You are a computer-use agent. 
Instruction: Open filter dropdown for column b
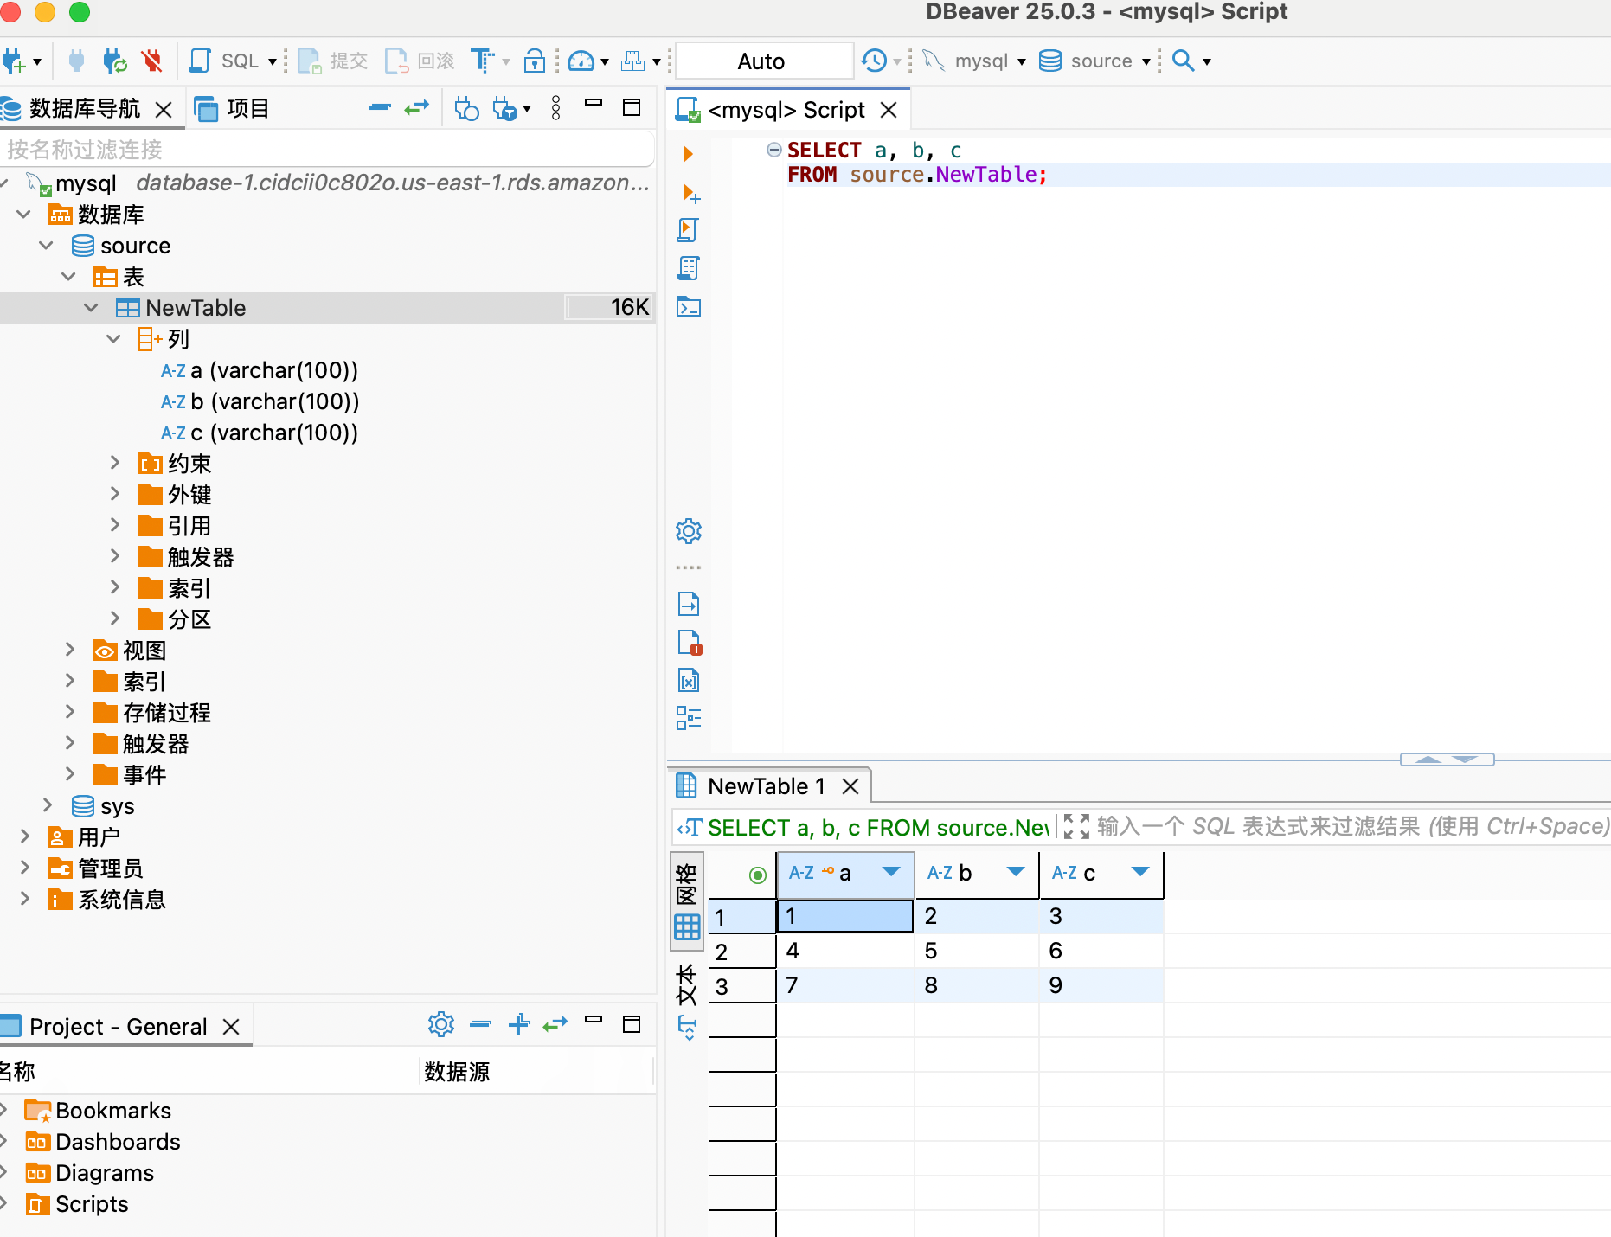[x=1016, y=872]
